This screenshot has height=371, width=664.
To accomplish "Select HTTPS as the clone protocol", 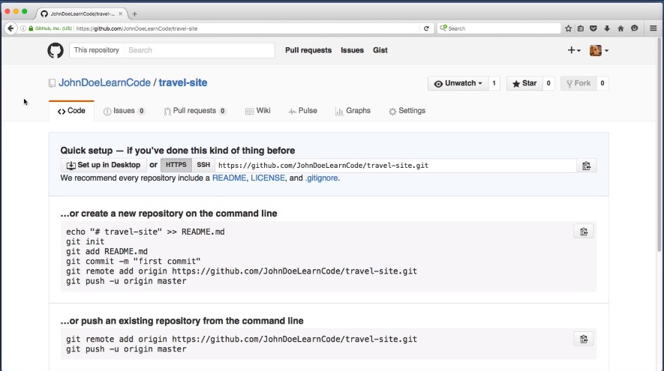I will click(176, 165).
